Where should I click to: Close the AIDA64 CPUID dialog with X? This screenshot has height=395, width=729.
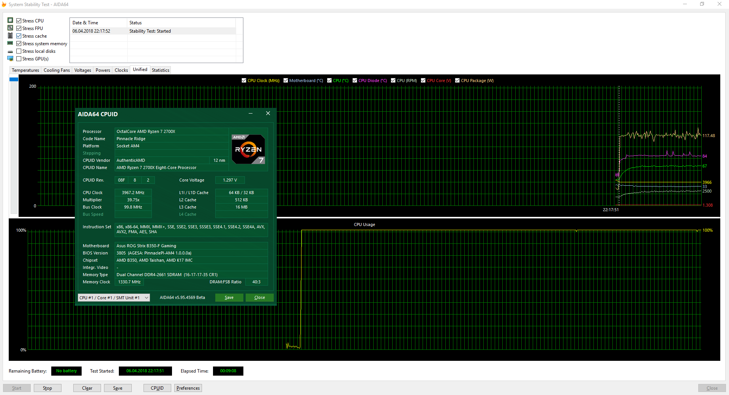point(268,114)
